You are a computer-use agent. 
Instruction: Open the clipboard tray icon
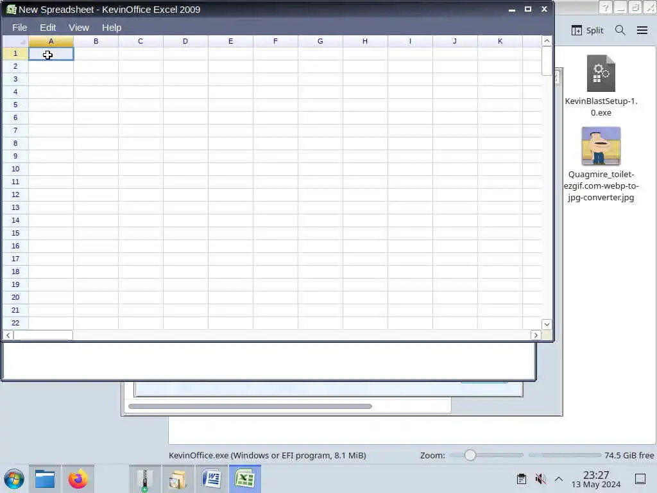click(x=522, y=479)
